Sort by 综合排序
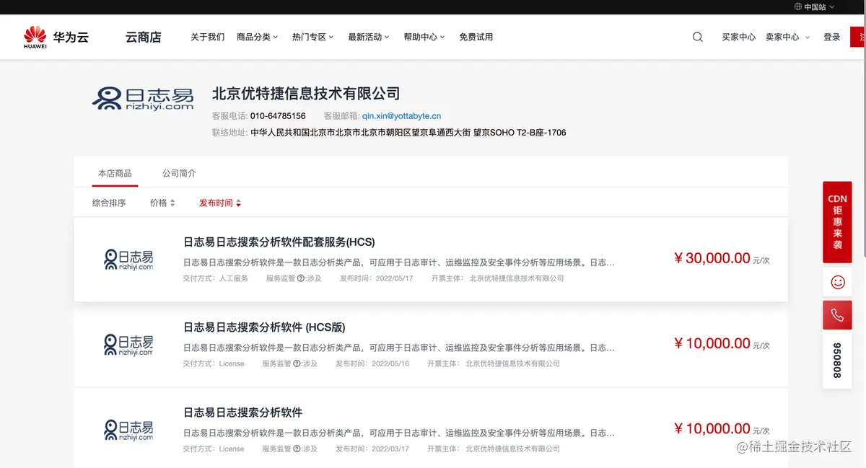The width and height of the screenshot is (866, 468). tap(109, 203)
